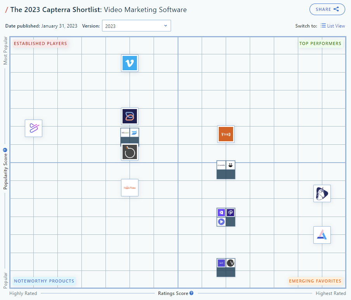
Task: Click the Top Performers quadrant label
Action: coord(320,43)
